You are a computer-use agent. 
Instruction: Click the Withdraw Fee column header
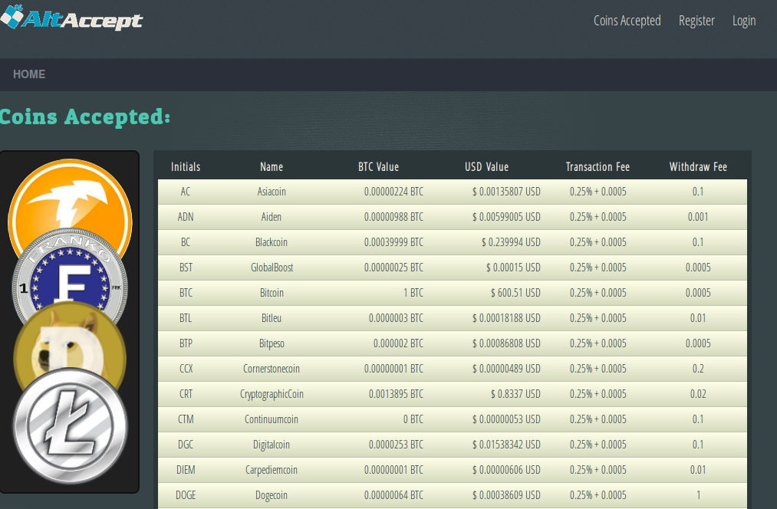pyautogui.click(x=698, y=167)
